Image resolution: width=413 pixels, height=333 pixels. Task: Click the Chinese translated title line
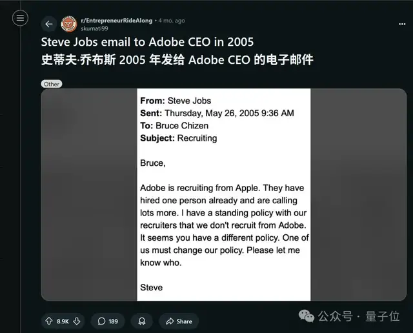(x=177, y=60)
